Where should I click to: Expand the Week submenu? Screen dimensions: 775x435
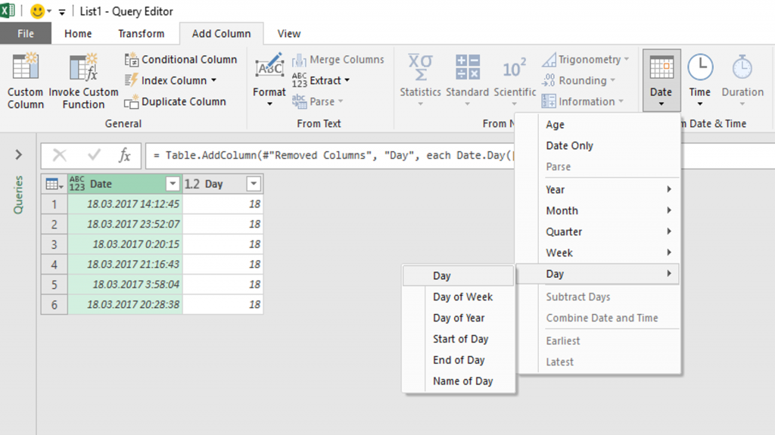tap(608, 253)
